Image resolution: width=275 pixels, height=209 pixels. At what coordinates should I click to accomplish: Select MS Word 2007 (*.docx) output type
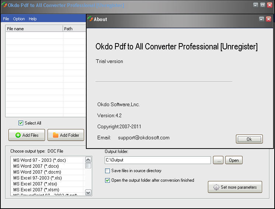(x=48, y=166)
